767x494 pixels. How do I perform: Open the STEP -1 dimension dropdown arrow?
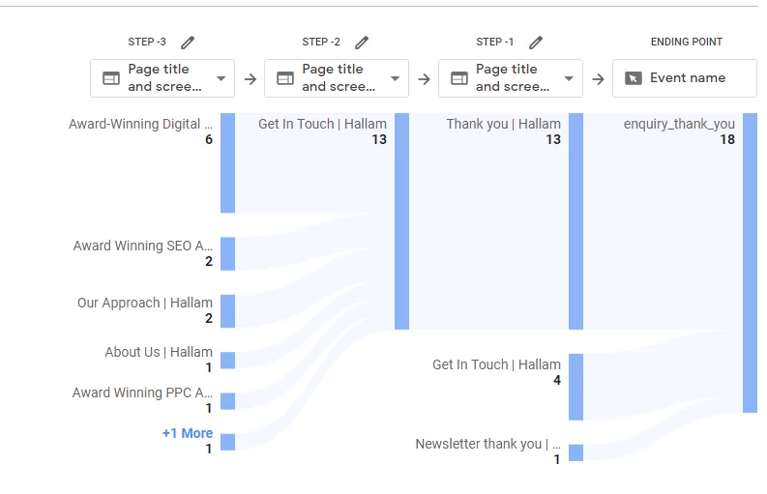point(570,78)
